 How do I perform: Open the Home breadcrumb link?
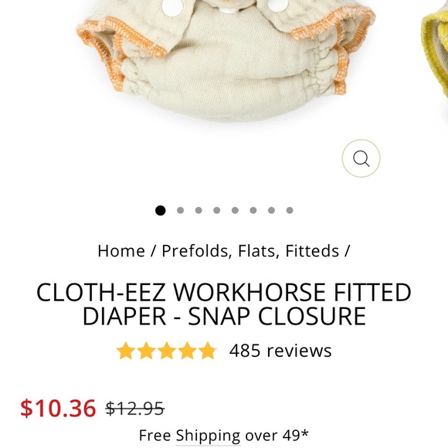[121, 251]
